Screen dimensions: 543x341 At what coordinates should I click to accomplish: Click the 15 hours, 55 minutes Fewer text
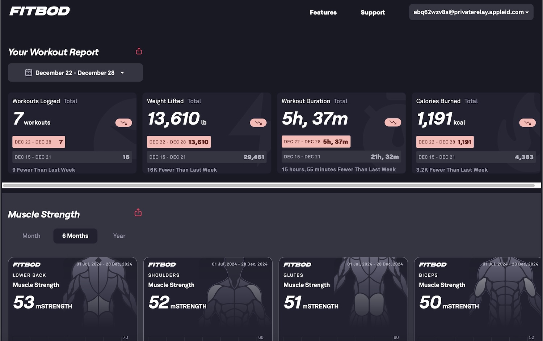[339, 169]
